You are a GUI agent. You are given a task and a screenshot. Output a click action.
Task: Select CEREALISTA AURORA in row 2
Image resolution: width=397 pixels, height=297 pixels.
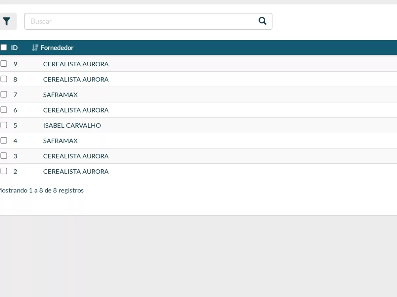click(x=76, y=172)
